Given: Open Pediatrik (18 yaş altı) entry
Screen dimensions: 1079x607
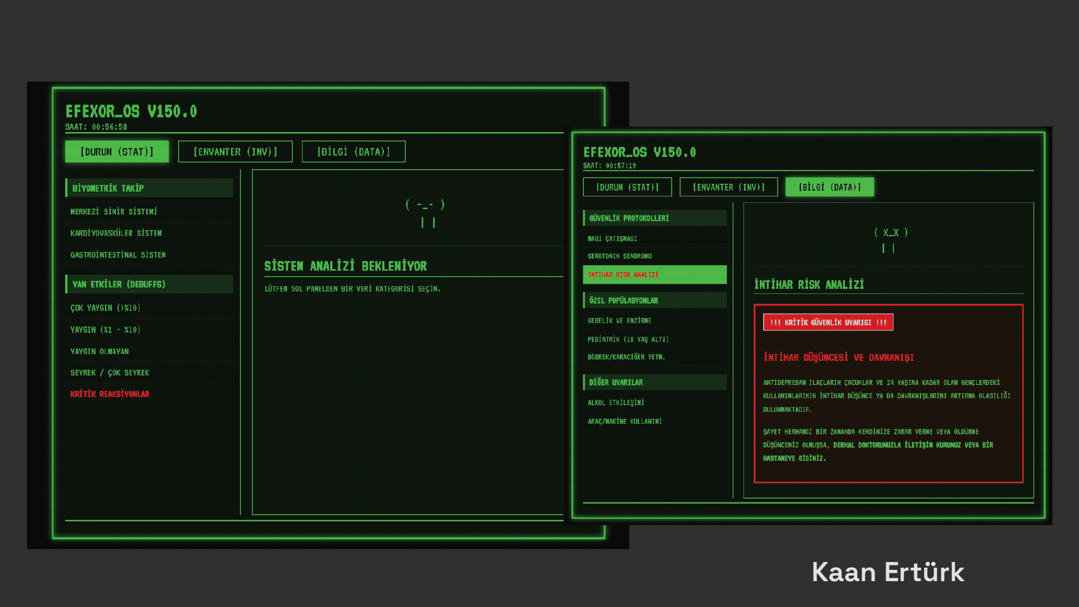Looking at the screenshot, I should 655,339.
